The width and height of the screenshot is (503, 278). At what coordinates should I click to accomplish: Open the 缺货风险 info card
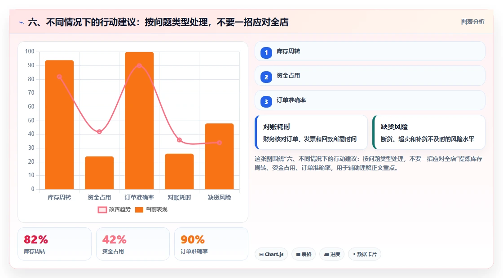coord(428,132)
